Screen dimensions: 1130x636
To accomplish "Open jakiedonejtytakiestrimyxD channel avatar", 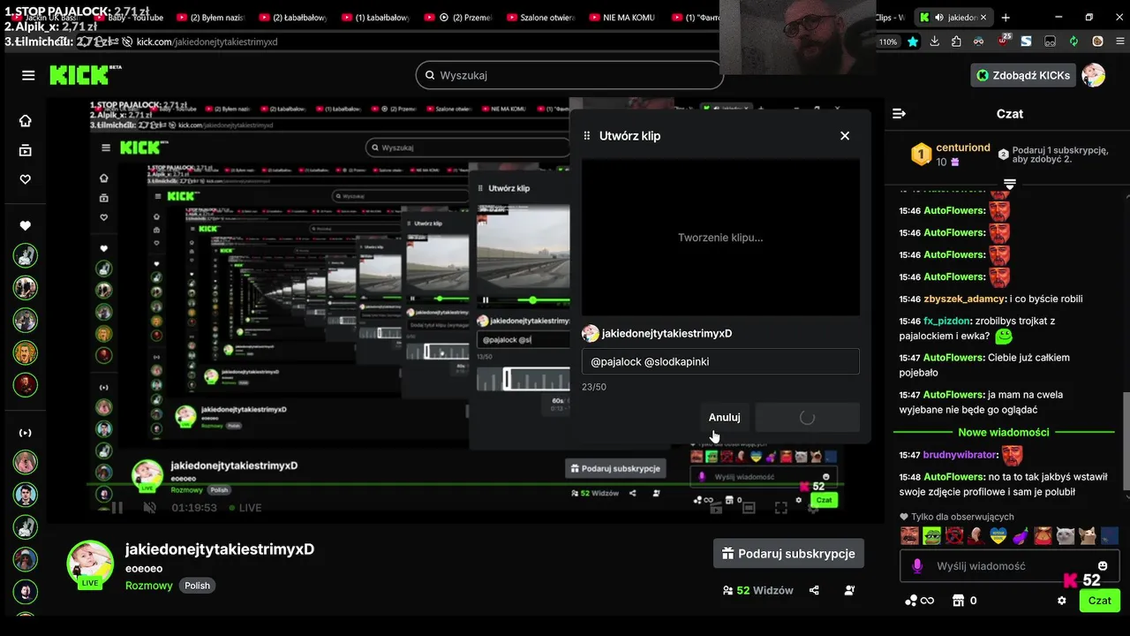I will (x=90, y=564).
